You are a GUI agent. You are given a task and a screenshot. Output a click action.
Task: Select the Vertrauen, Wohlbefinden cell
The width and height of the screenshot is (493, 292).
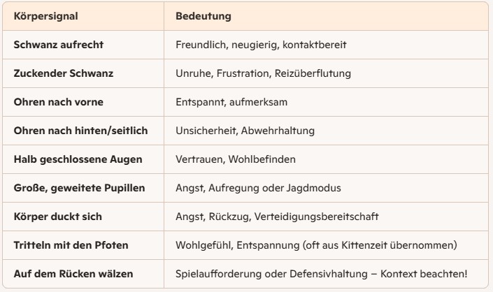point(326,159)
